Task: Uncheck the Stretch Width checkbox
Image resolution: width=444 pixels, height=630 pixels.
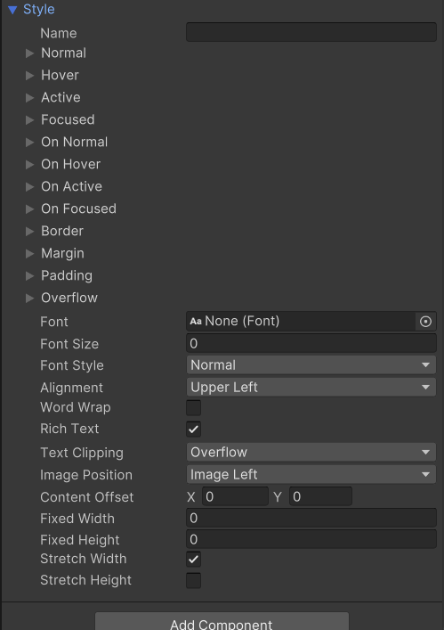Action: tap(193, 560)
